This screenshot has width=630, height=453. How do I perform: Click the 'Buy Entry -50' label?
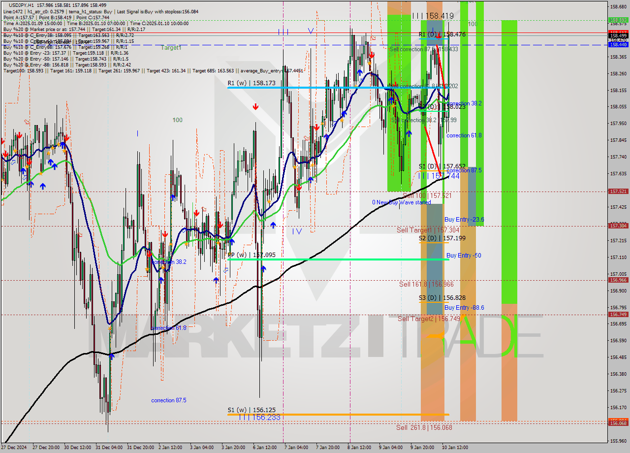click(464, 256)
